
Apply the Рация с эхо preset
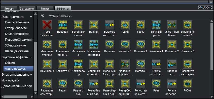(78, 84)
